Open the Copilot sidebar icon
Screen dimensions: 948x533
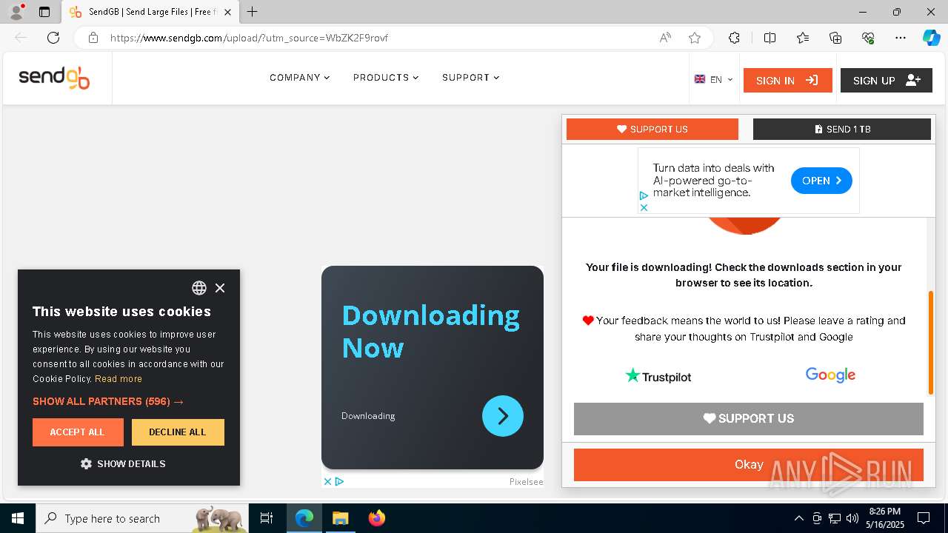[x=931, y=38]
